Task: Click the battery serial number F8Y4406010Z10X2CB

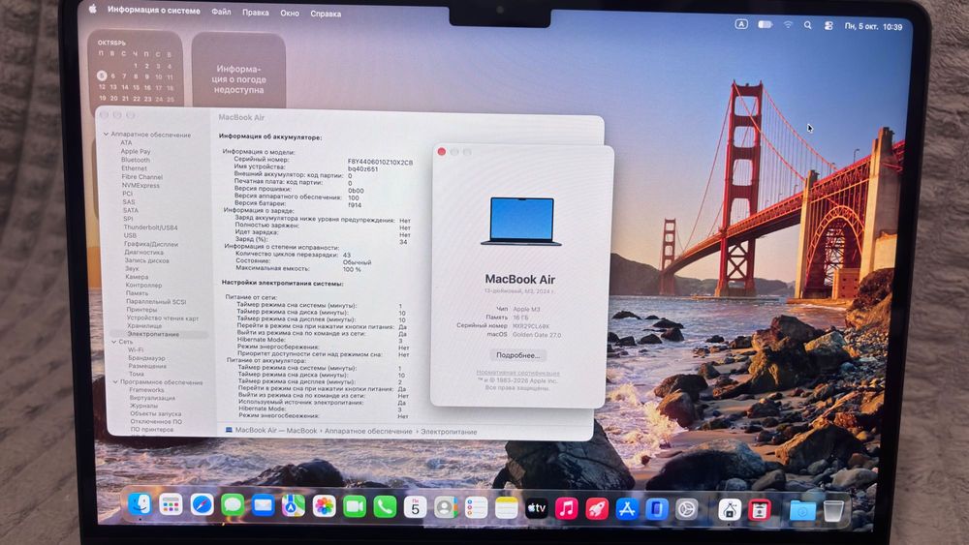Action: tap(380, 162)
